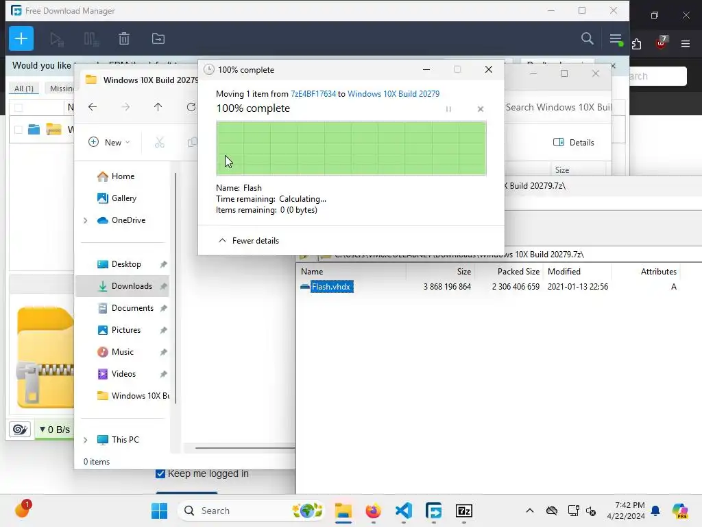Open Windows Start menu
The width and height of the screenshot is (702, 527).
pyautogui.click(x=159, y=511)
